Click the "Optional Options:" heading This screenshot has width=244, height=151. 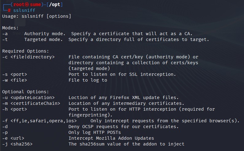tap(25, 92)
